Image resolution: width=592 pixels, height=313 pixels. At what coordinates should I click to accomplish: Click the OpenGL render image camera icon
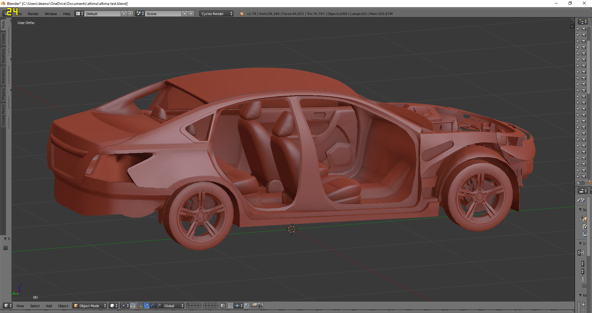pyautogui.click(x=254, y=306)
